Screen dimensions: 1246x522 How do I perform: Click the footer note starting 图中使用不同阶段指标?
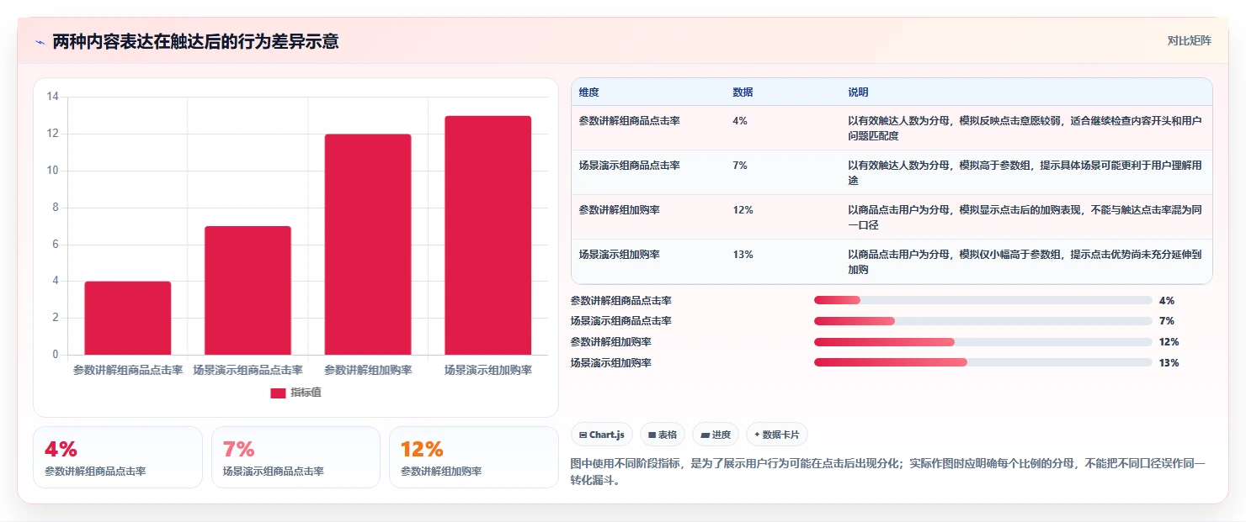[888, 472]
